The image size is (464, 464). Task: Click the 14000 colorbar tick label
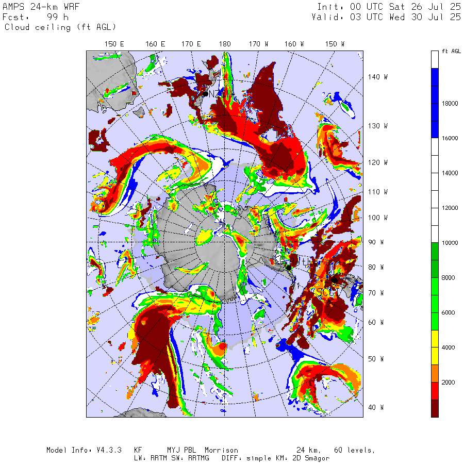450,173
